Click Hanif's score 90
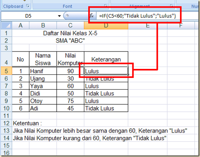This screenshot has width=200, height=157. (70, 71)
